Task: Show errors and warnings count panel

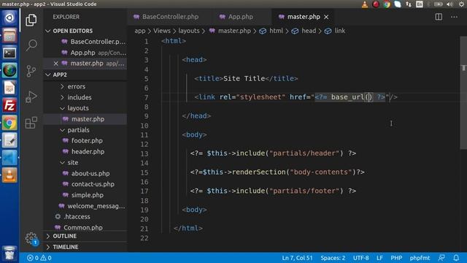Action: (39, 258)
